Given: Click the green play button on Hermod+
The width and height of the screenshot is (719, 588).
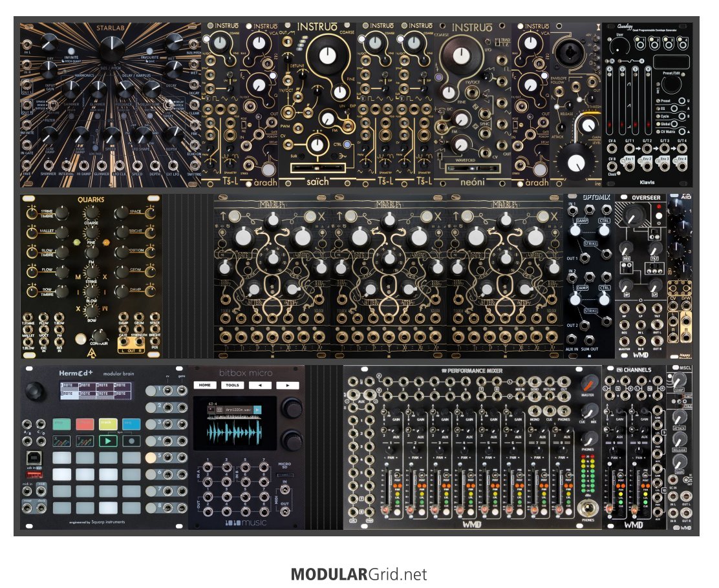Looking at the screenshot, I should click(x=108, y=441).
